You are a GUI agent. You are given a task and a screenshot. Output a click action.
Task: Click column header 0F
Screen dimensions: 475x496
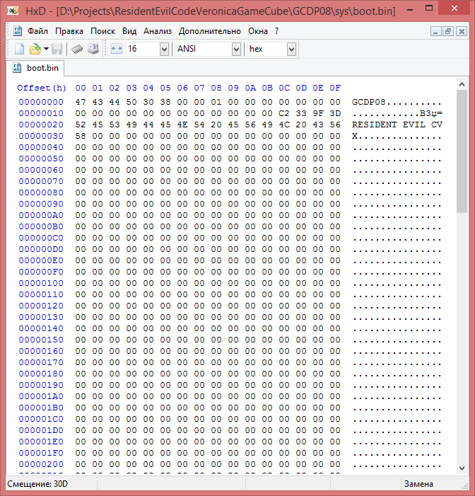coord(335,88)
